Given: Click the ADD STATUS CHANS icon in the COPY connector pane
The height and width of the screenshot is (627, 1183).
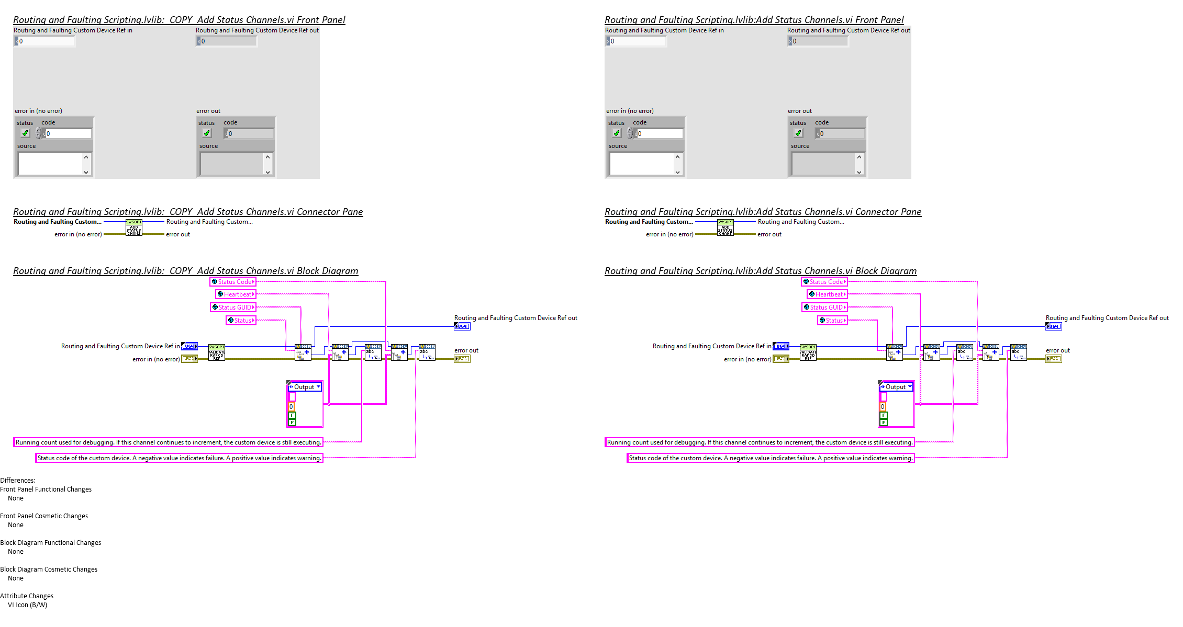Looking at the screenshot, I should click(x=133, y=227).
